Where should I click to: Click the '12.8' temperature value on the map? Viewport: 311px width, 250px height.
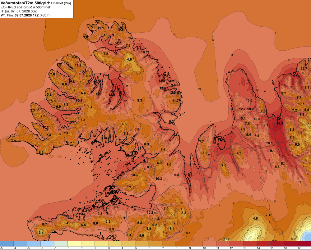pyautogui.click(x=118, y=43)
